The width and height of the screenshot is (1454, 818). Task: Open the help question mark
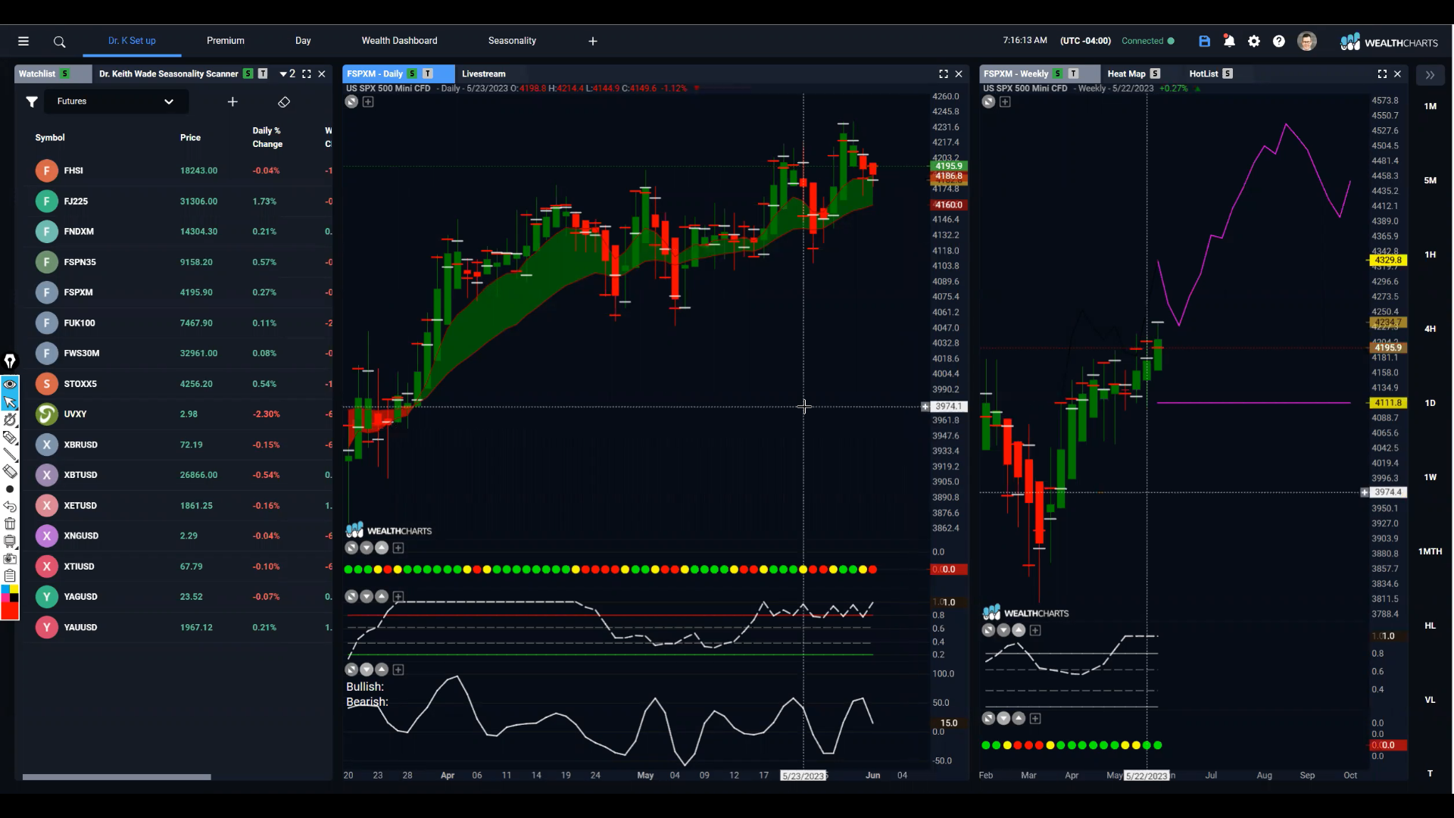coord(1279,42)
